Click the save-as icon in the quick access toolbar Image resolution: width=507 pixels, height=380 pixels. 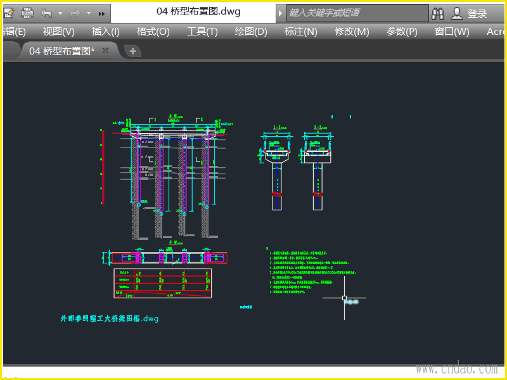pos(8,13)
